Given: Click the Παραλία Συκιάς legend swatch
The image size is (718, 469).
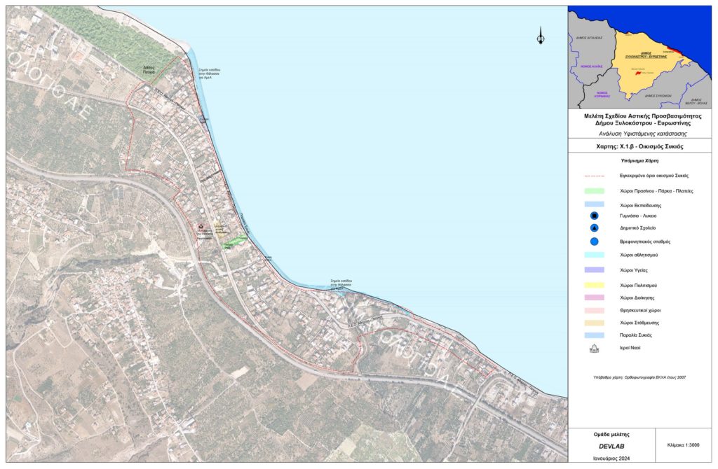Looking at the screenshot, I should pos(594,335).
